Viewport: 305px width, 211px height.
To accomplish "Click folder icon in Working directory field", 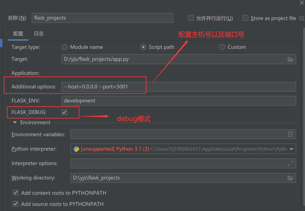I will 290,178.
